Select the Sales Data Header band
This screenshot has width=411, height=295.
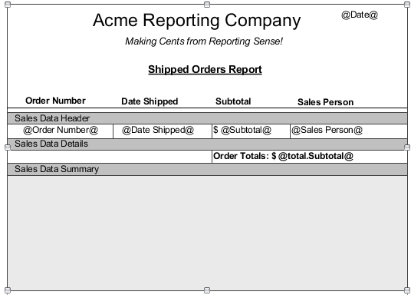pos(207,118)
